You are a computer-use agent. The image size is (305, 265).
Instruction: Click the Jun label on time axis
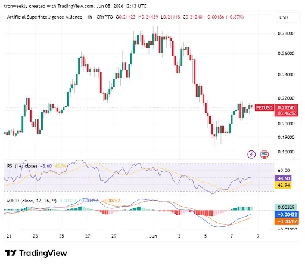coord(153,236)
